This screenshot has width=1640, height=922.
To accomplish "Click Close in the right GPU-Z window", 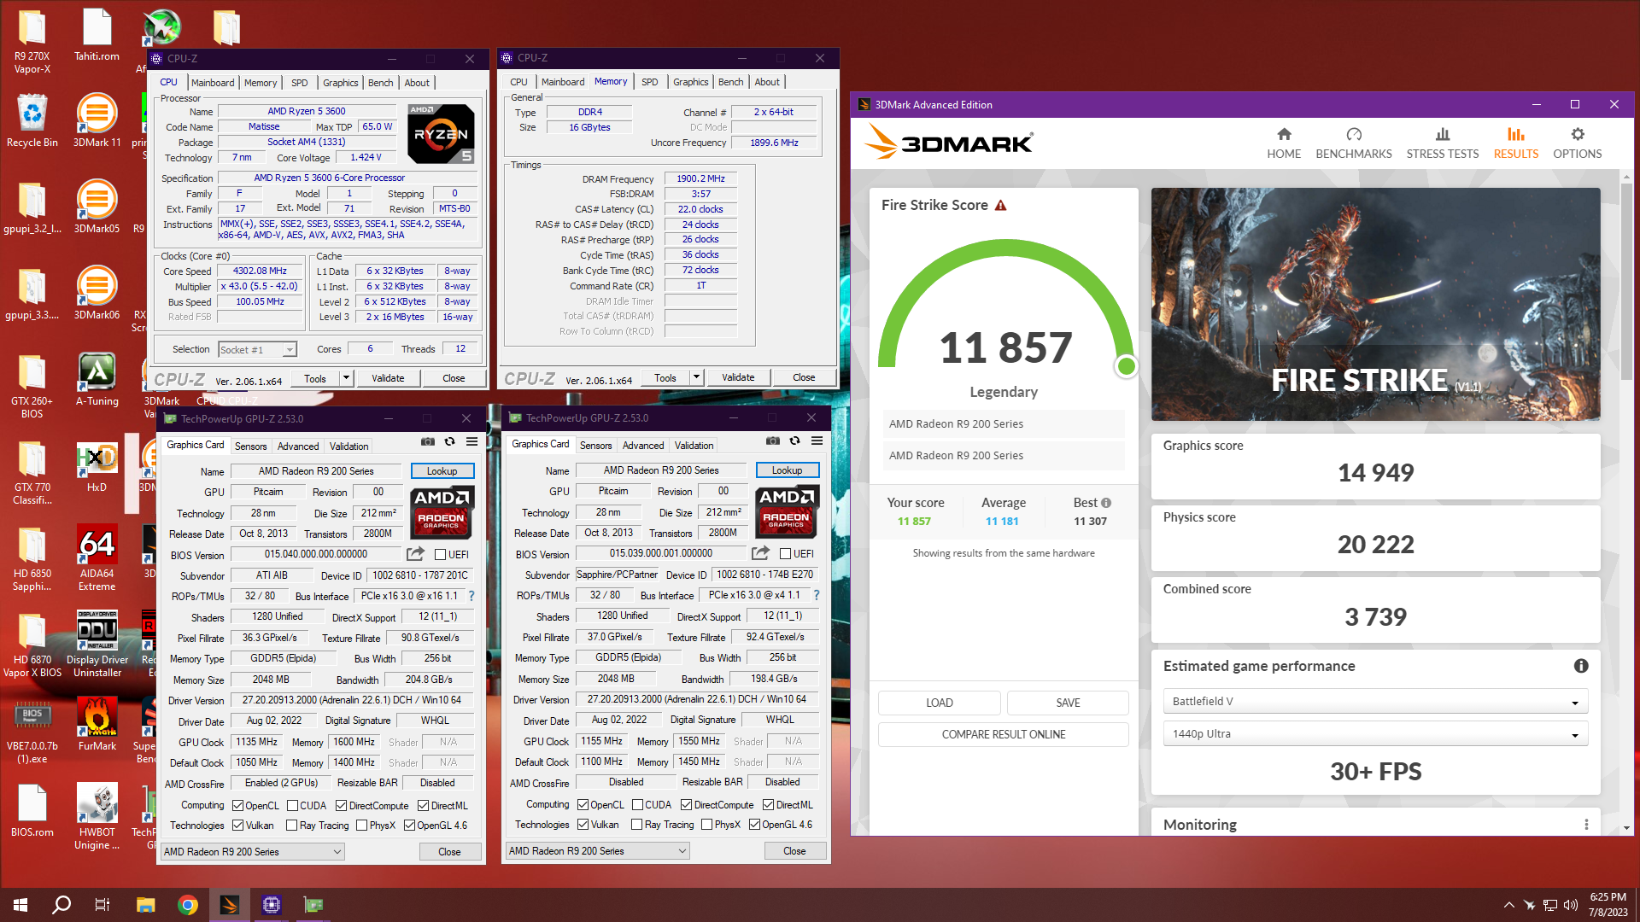I will pyautogui.click(x=794, y=851).
